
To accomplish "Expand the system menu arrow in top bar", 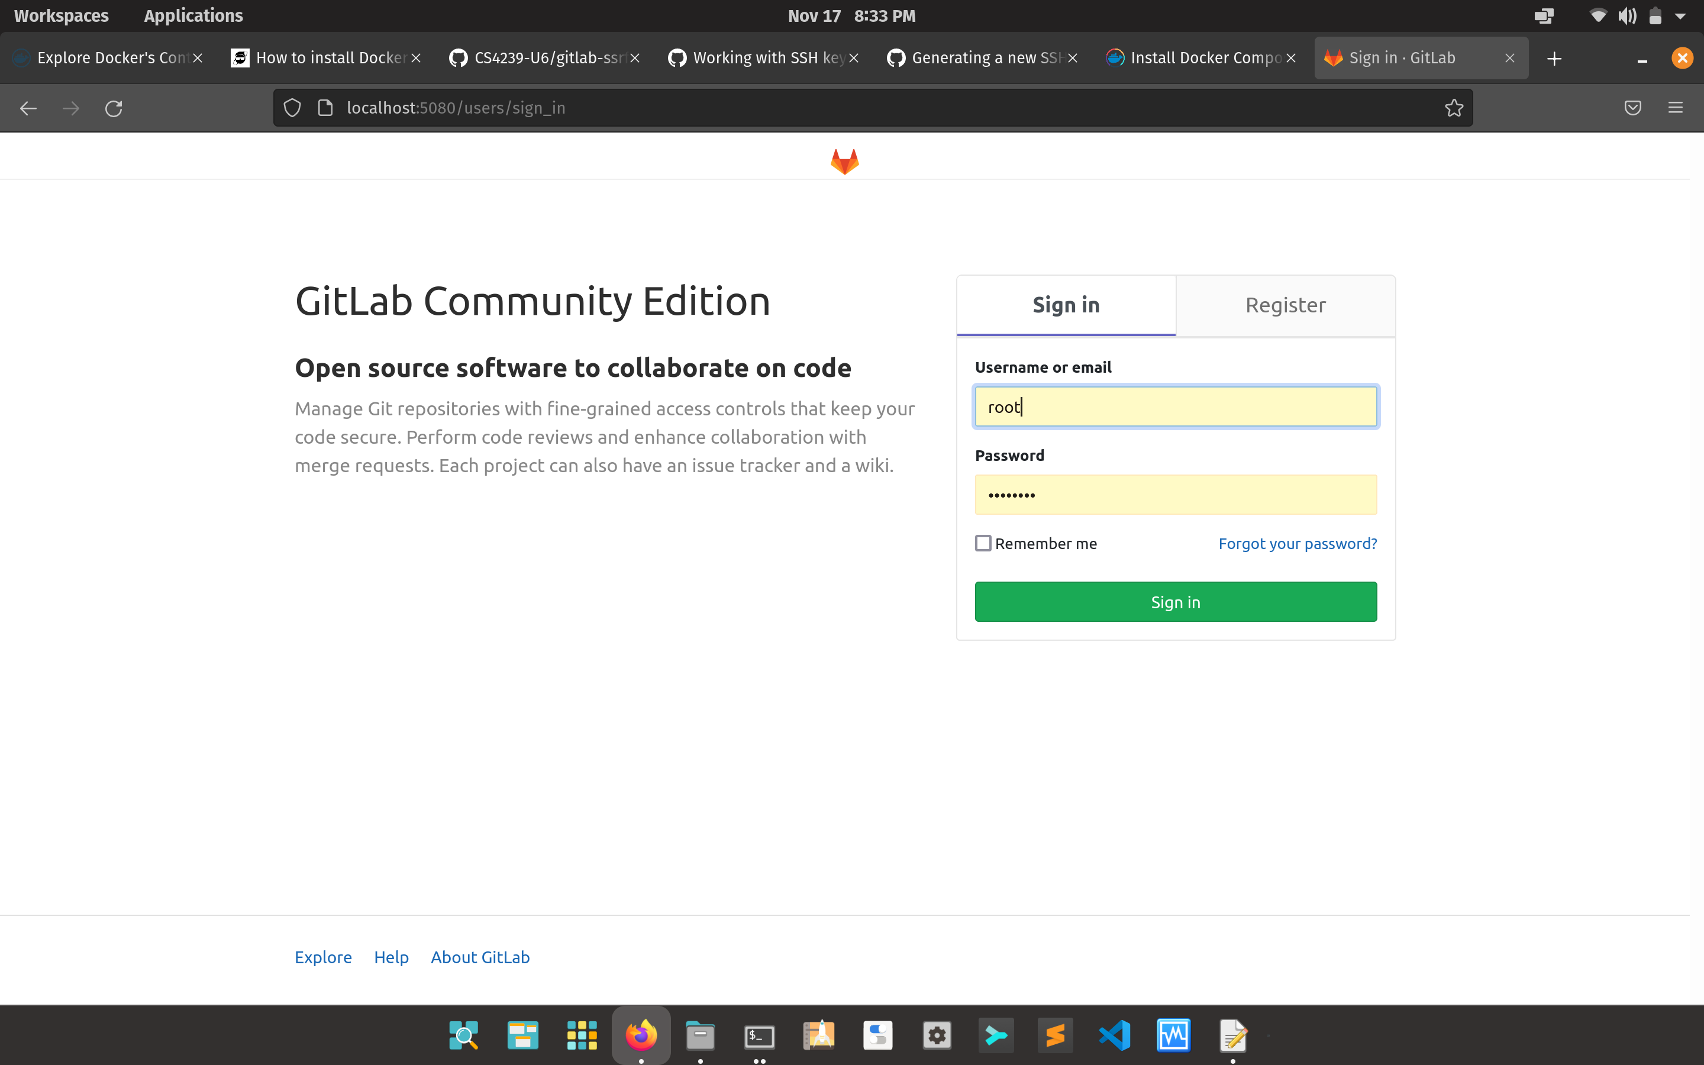I will pyautogui.click(x=1679, y=16).
